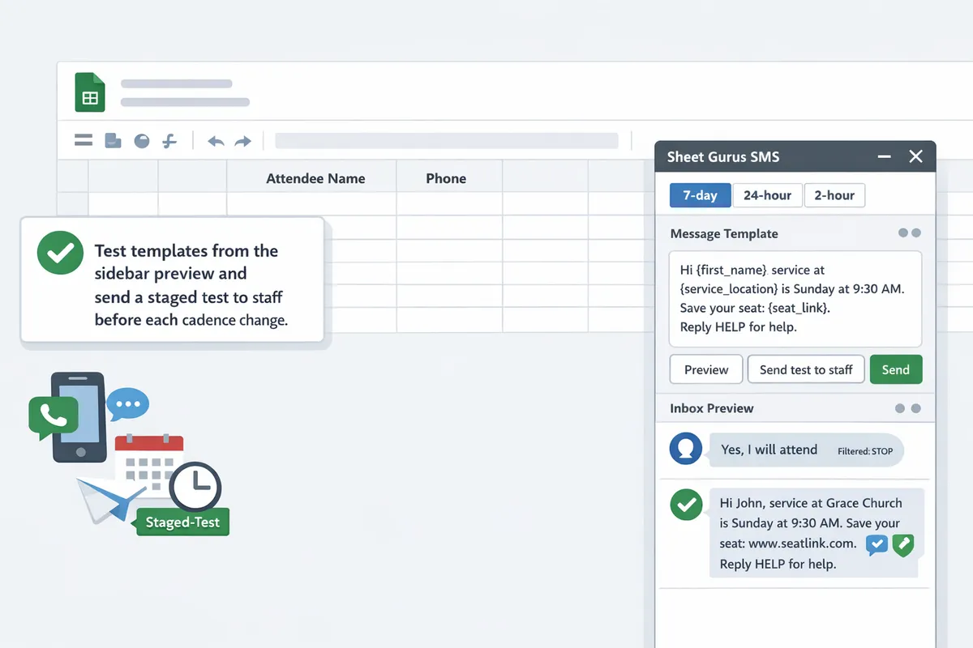This screenshot has width=973, height=648.
Task: Switch to the 24-hour cadence tab
Action: pyautogui.click(x=767, y=195)
